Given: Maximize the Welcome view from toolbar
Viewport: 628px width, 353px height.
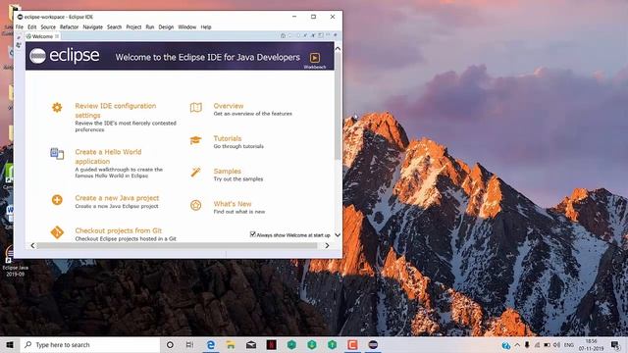Looking at the screenshot, I should pos(336,35).
